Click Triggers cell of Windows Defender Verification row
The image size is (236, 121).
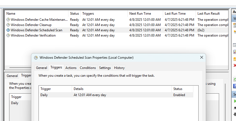(x=98, y=35)
